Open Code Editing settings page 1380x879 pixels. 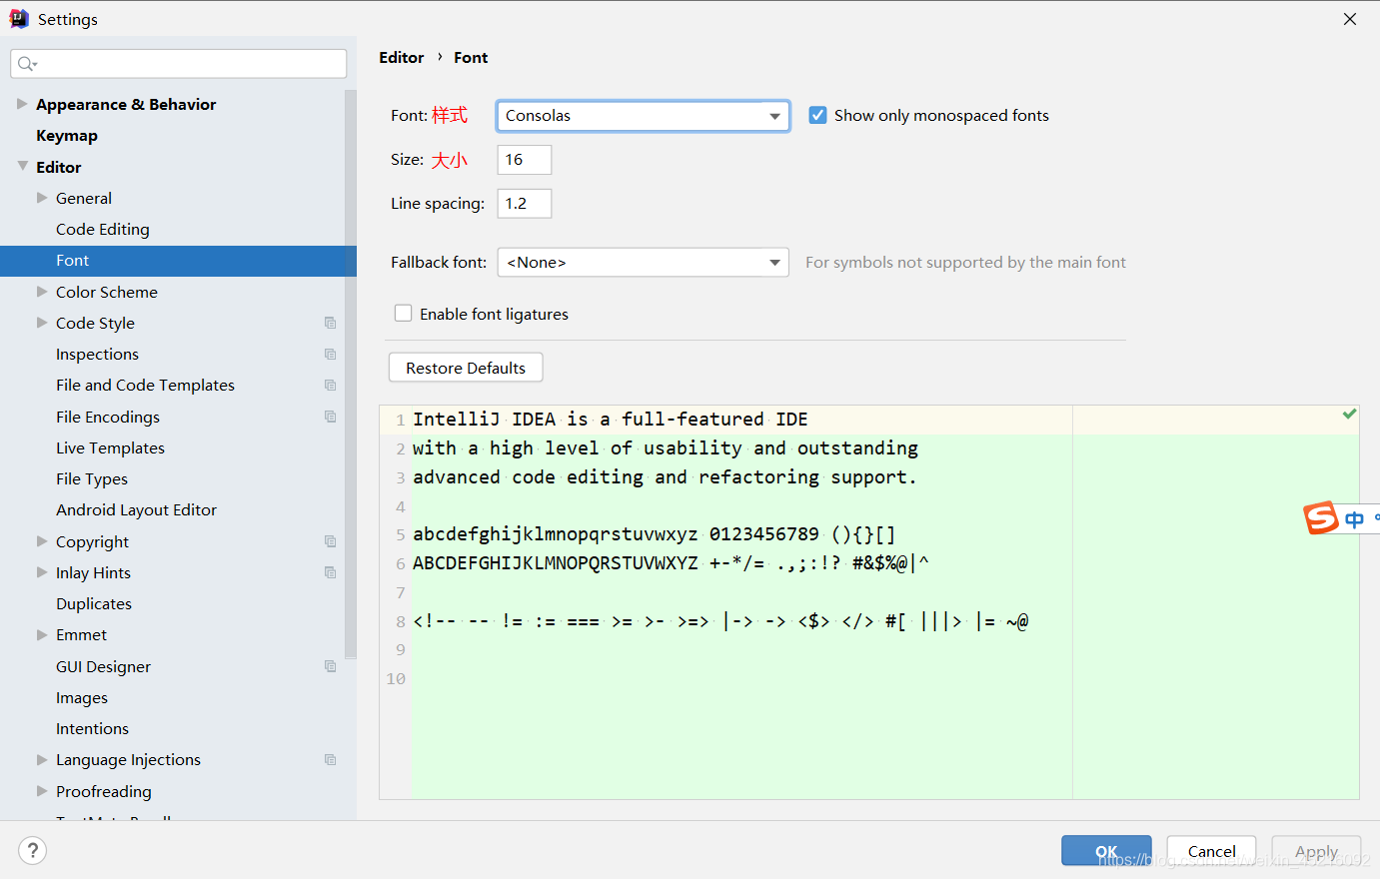tap(103, 229)
